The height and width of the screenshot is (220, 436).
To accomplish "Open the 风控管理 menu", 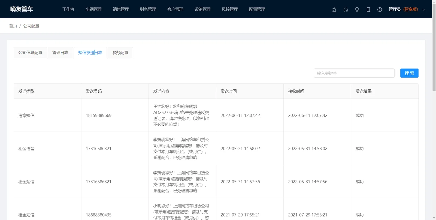I will pyautogui.click(x=230, y=9).
